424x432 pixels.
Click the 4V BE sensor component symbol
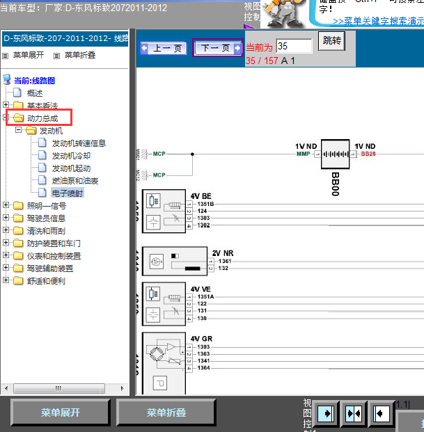[164, 211]
